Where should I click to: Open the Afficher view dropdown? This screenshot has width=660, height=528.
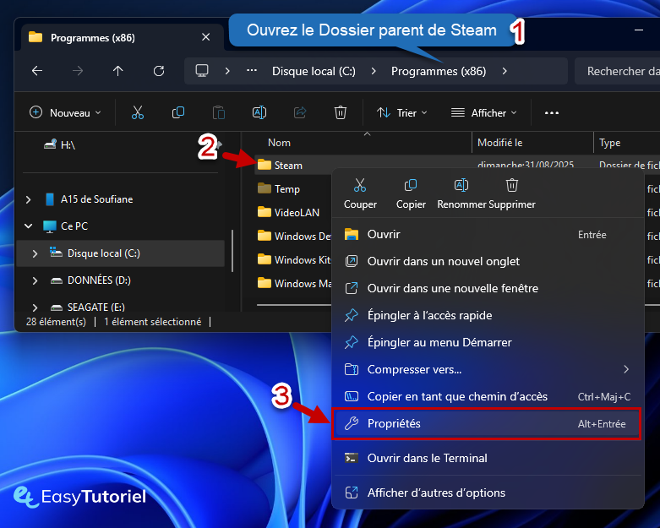[484, 112]
